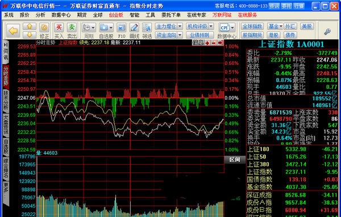Click the 债券 button
The height and width of the screenshot is (217, 341).
(x=290, y=35)
